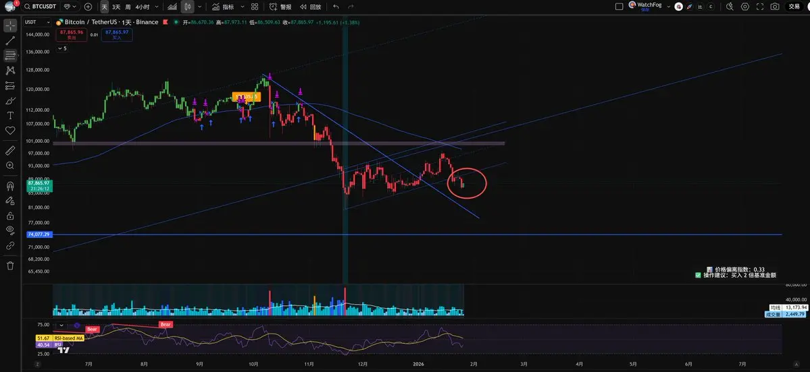Open the indicator templates grid icon
Screen dimensions: 810x372
255,7
